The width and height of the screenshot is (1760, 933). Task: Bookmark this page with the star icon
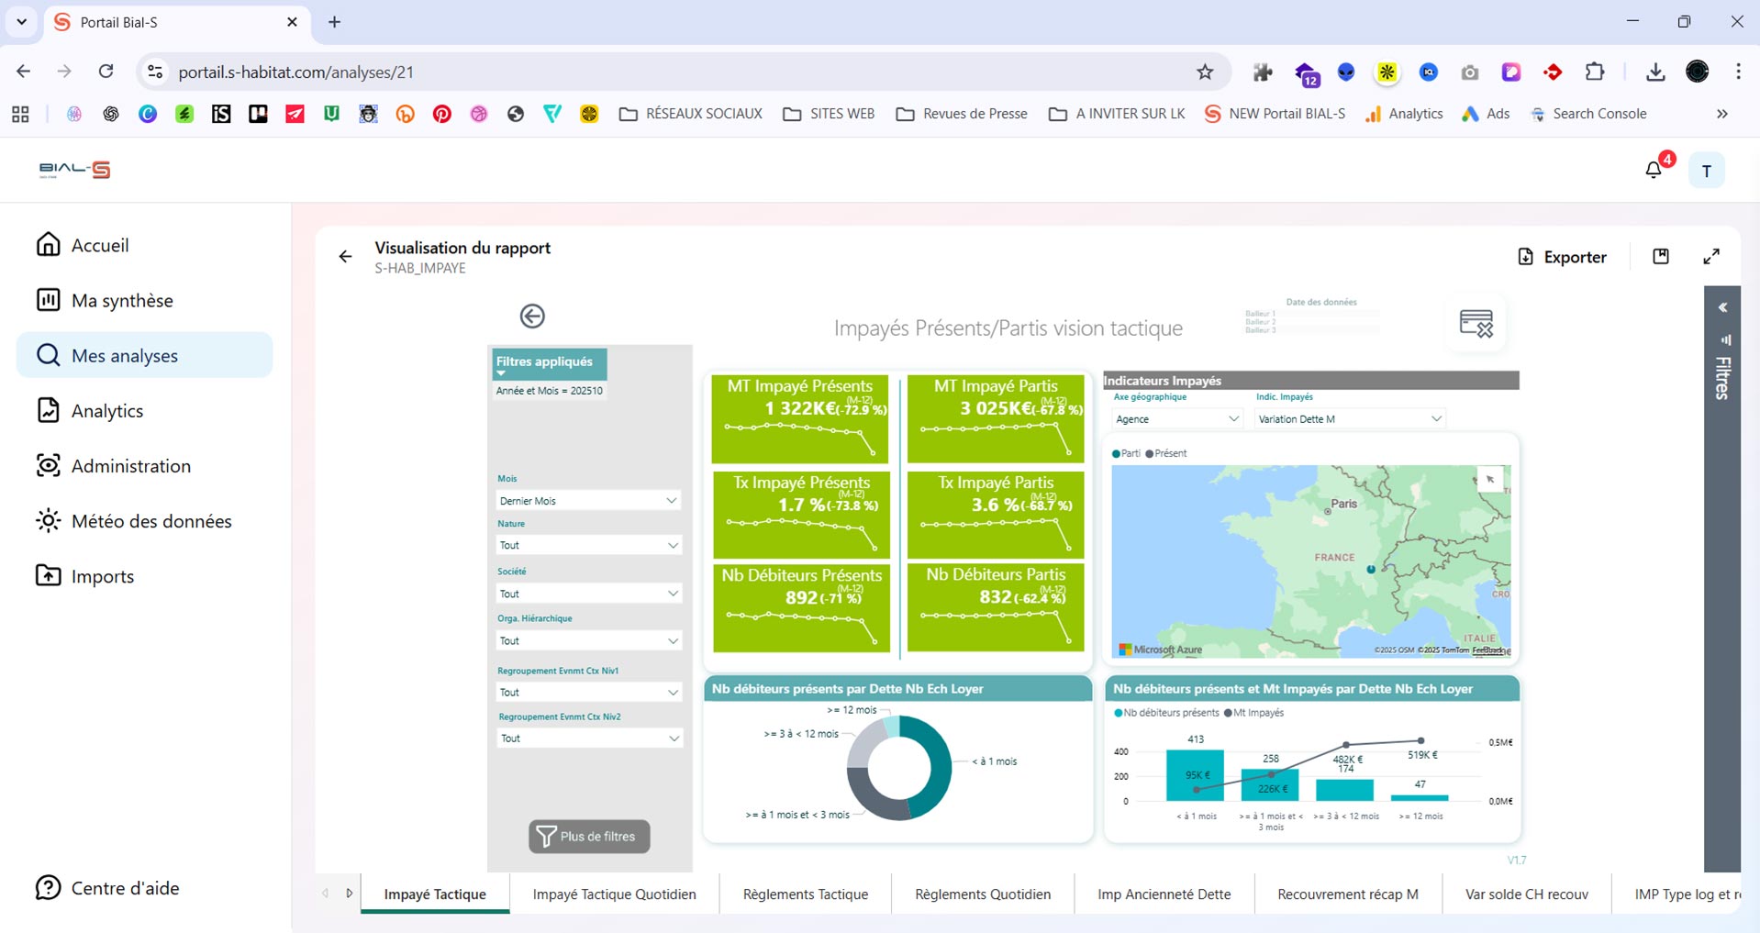pos(1205,72)
